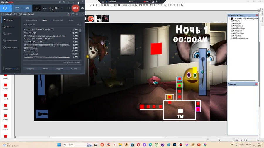Open Windows Start menu

pos(59,145)
